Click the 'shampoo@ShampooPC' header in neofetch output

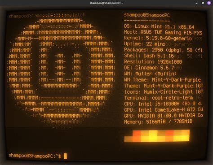pos(147,15)
